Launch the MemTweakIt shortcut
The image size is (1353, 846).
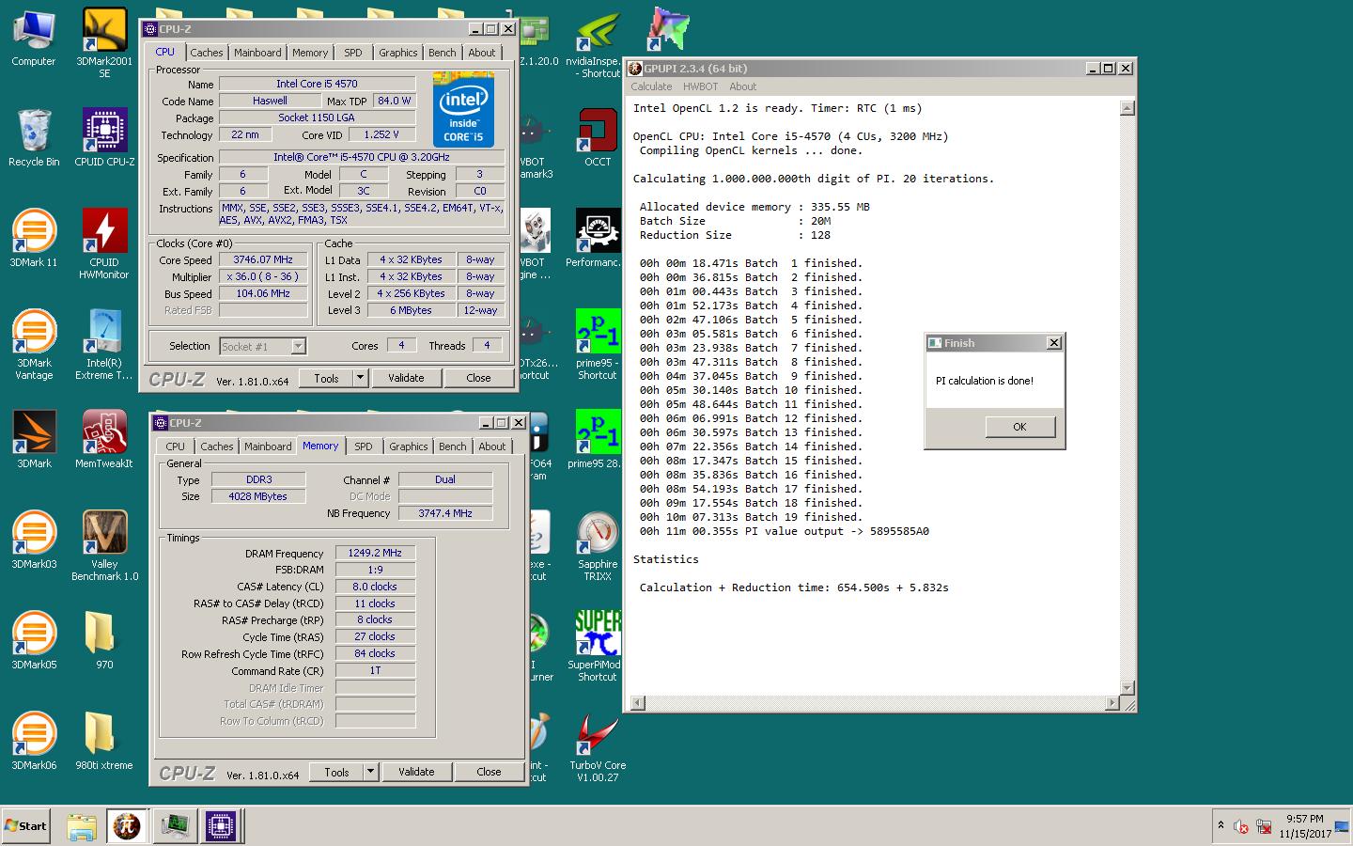point(104,439)
